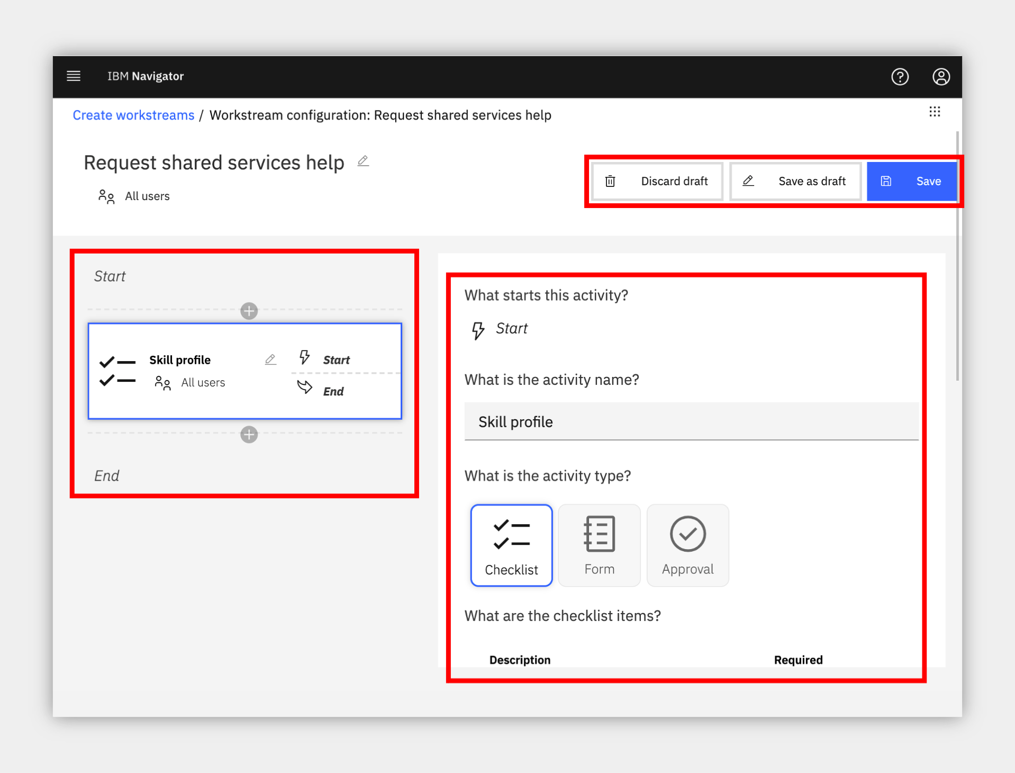This screenshot has height=773, width=1015.
Task: Go to Create workstreams breadcrumb link
Action: pos(133,115)
